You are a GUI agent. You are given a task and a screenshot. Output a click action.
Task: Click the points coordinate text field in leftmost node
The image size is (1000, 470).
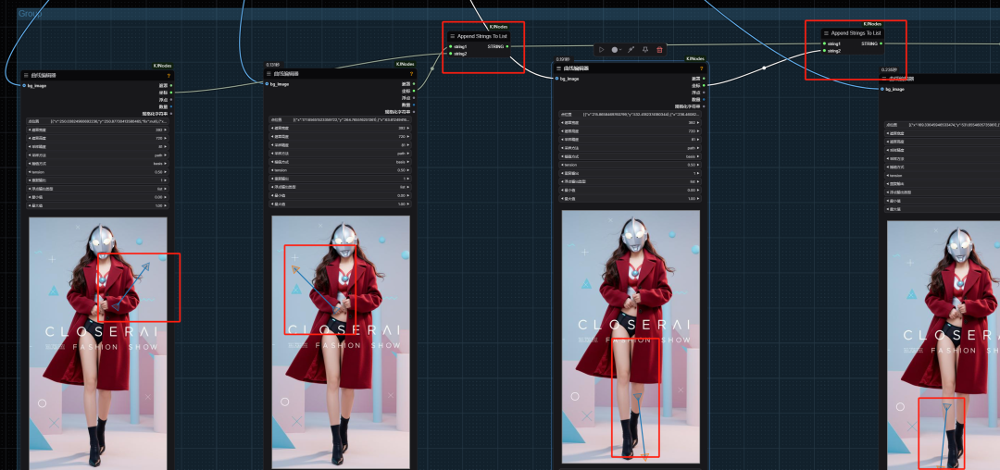tap(97, 120)
